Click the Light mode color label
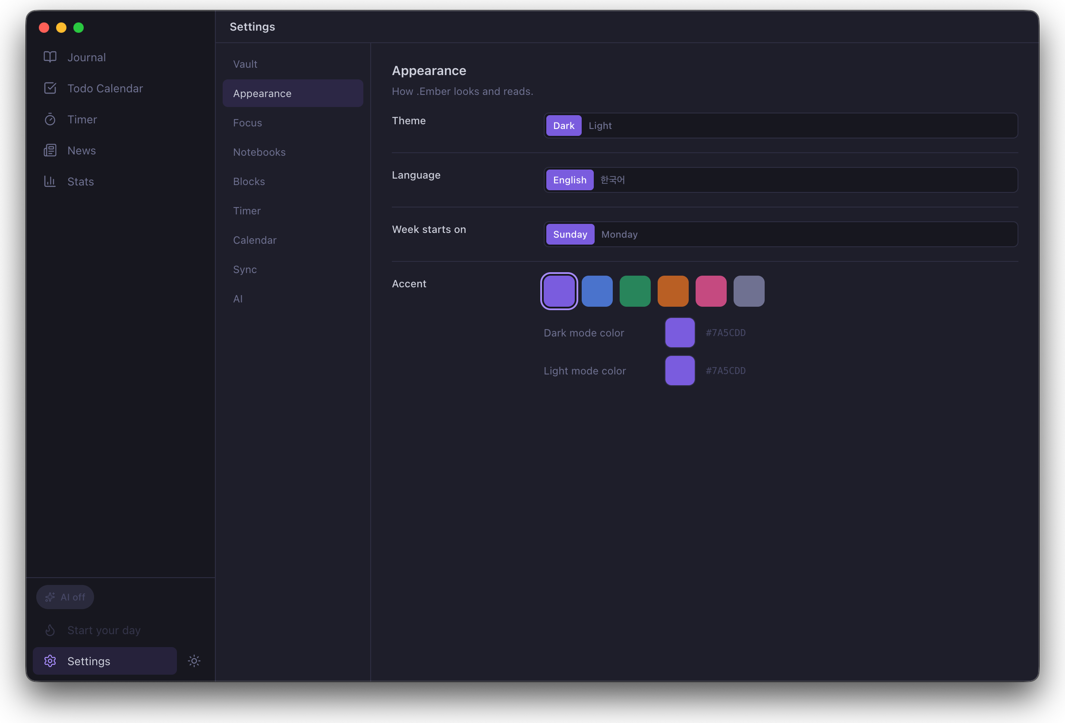Screen dimensions: 1065x723 point(585,371)
